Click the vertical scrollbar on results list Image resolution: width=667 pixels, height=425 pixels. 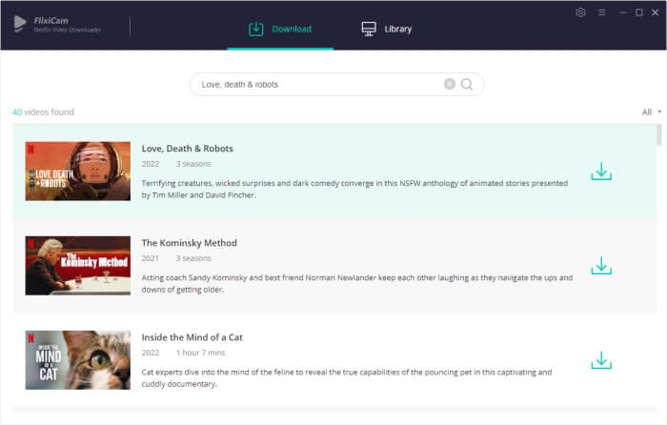[658, 135]
